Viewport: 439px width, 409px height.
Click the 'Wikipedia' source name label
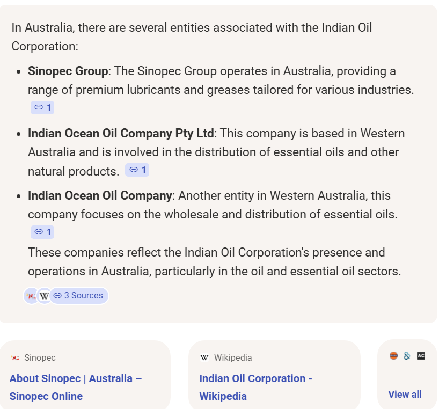tap(233, 357)
